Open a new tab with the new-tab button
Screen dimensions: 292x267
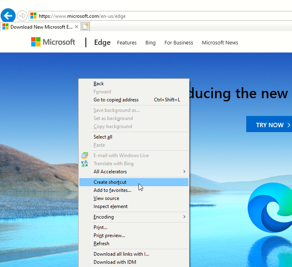point(85,27)
